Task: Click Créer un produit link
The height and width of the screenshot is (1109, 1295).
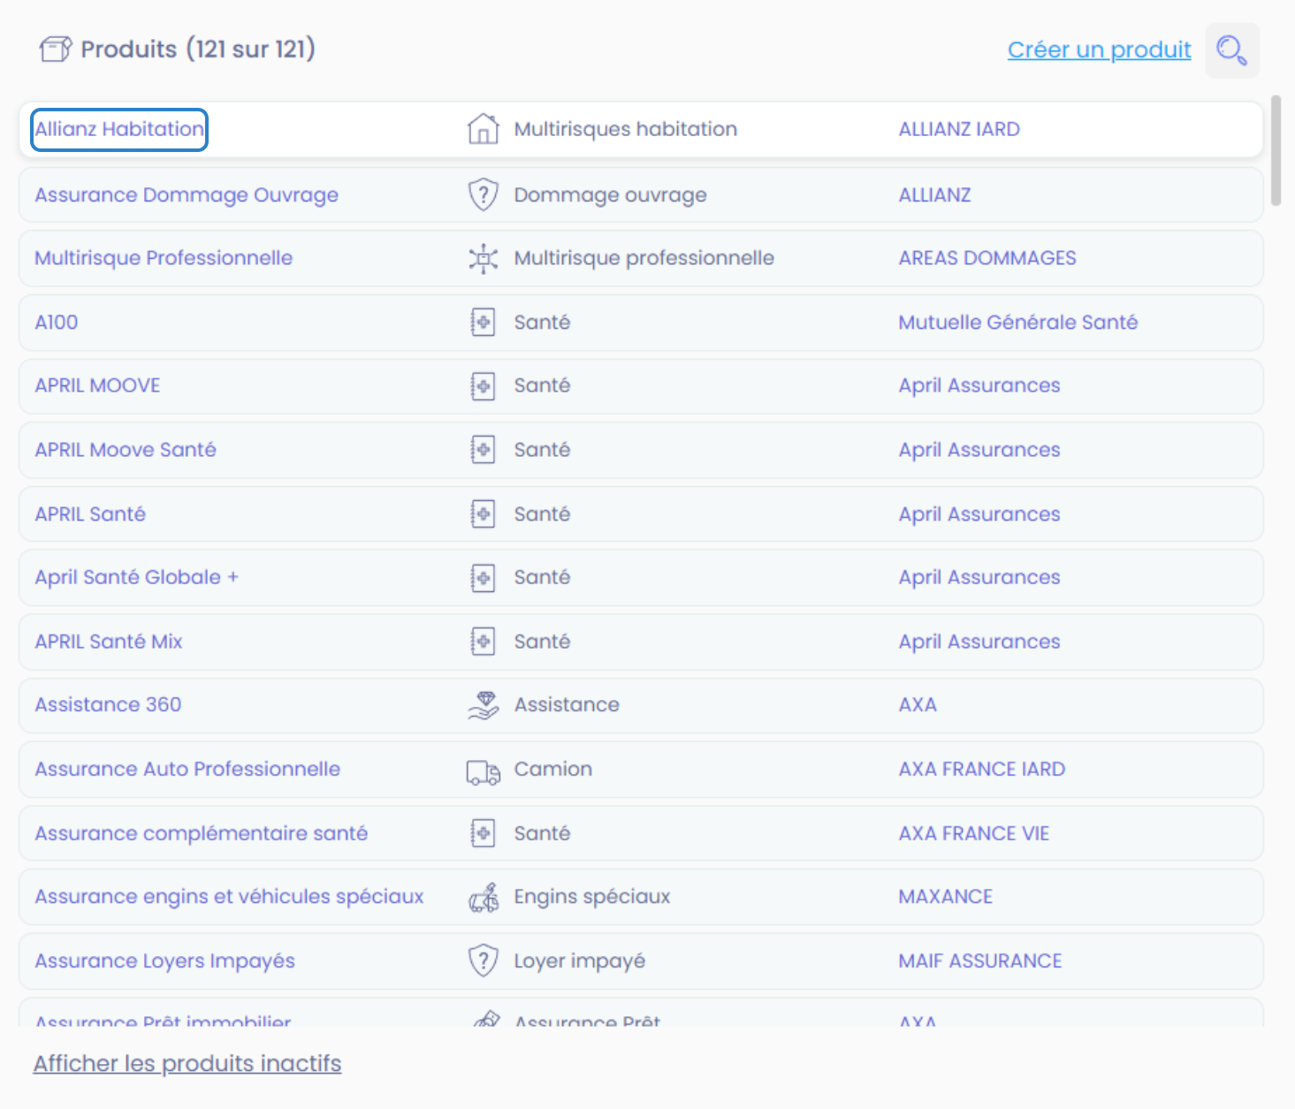Action: pos(1100,50)
